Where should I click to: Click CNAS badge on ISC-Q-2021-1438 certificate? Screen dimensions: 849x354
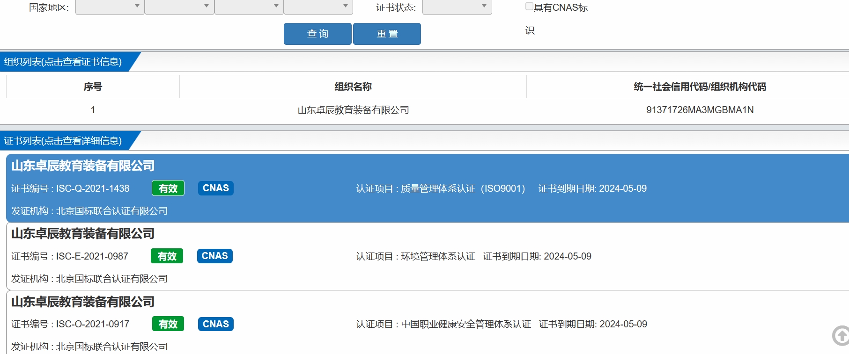[215, 188]
